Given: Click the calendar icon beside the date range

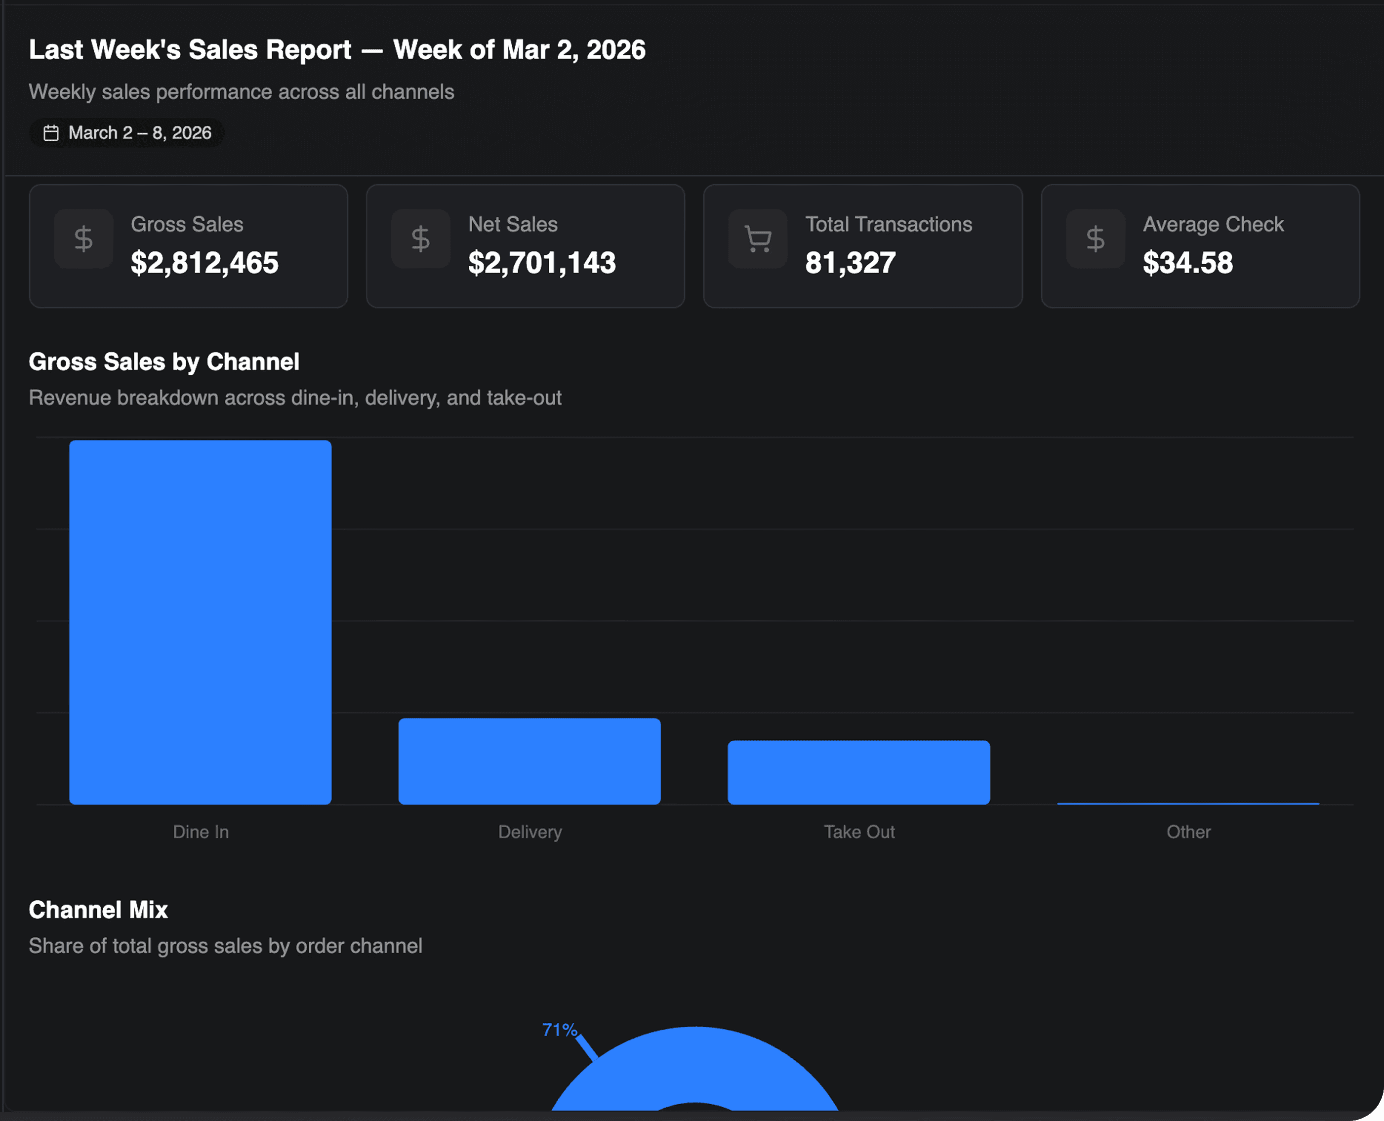Looking at the screenshot, I should (x=51, y=133).
